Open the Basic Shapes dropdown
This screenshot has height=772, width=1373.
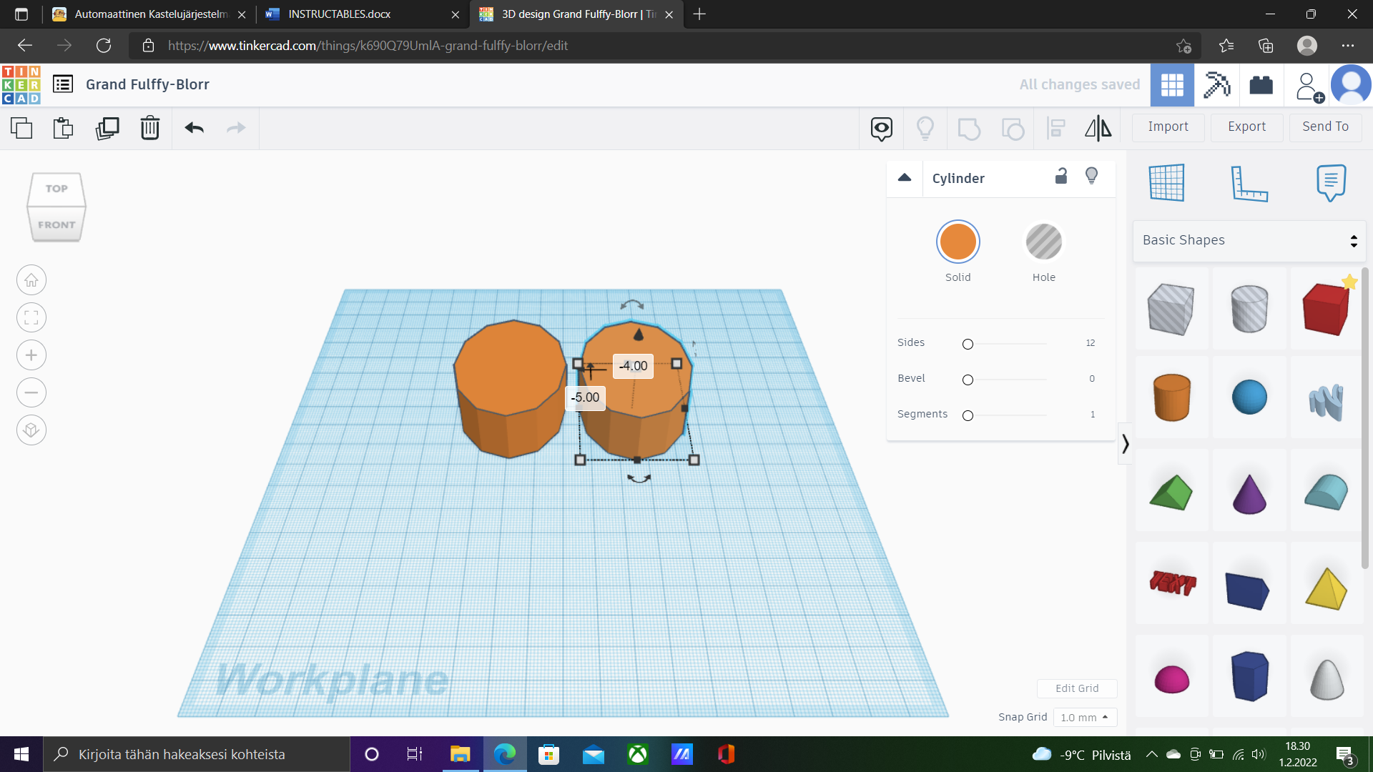[1249, 240]
